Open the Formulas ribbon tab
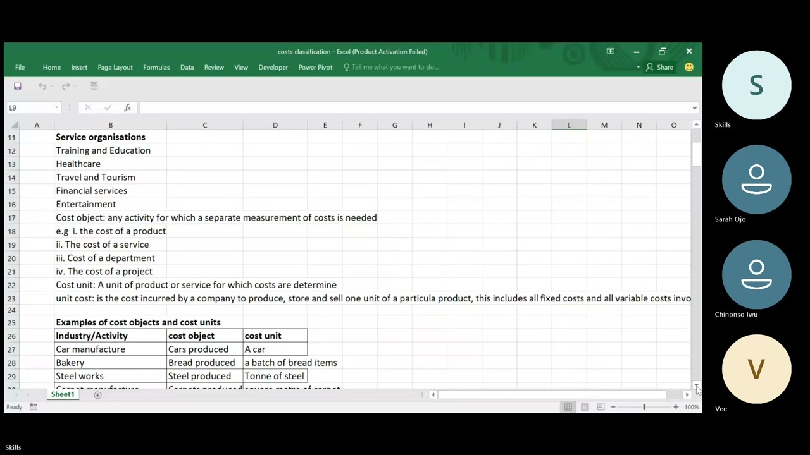The height and width of the screenshot is (455, 810). (x=156, y=67)
